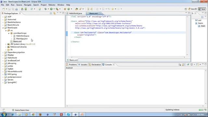This screenshot has width=208, height=117.
Task: Expand the AOP project
Action: pyautogui.click(x=3, y=17)
